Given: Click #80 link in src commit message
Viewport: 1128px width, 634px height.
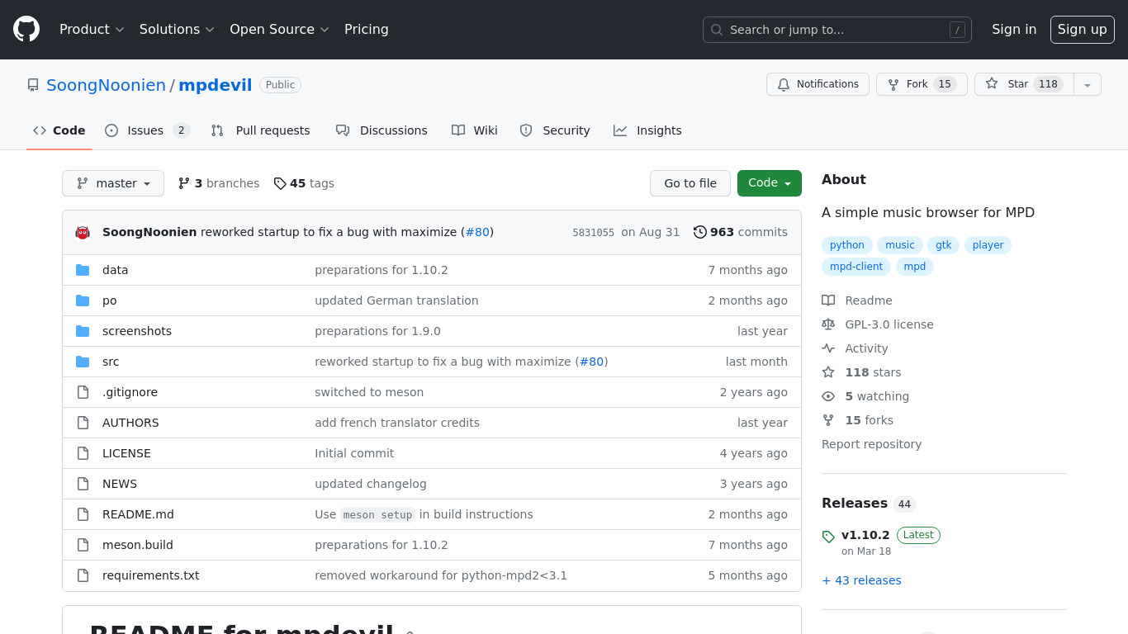Looking at the screenshot, I should [x=592, y=362].
